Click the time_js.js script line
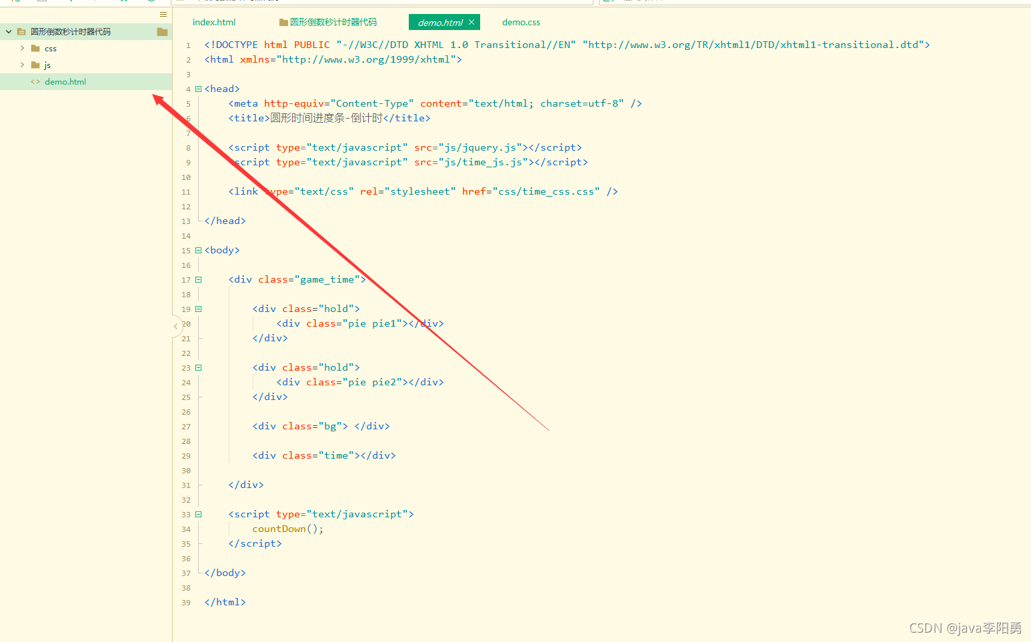Image resolution: width=1031 pixels, height=642 pixels. coord(408,162)
